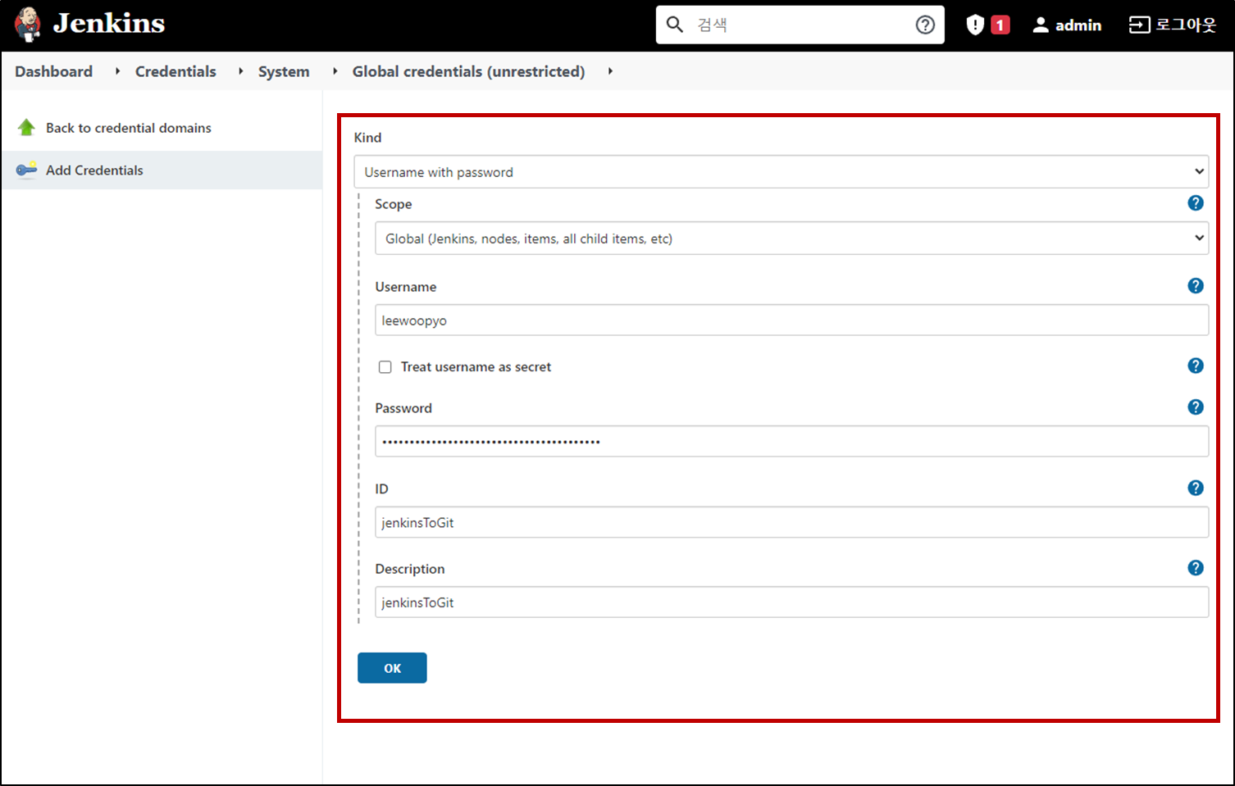Expand the arrow after Credentials breadcrumb
The height and width of the screenshot is (786, 1235).
click(240, 71)
